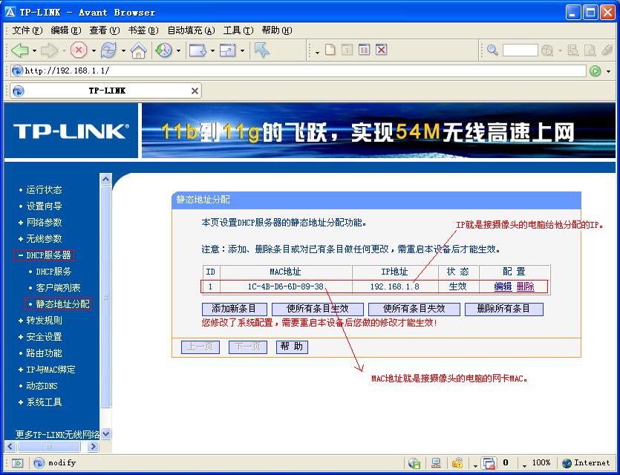Screen dimensions: 620x475
Task: Click the status bar network computer icon
Action: [436, 462]
